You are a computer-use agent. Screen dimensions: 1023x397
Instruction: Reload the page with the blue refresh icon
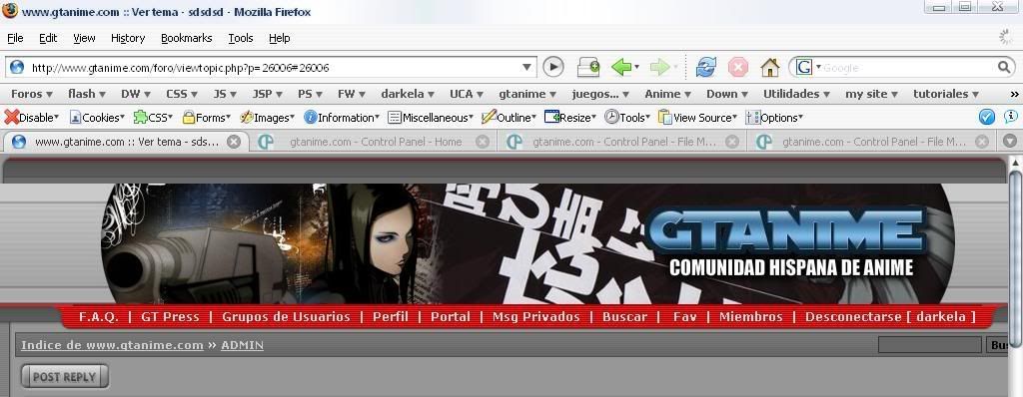706,67
